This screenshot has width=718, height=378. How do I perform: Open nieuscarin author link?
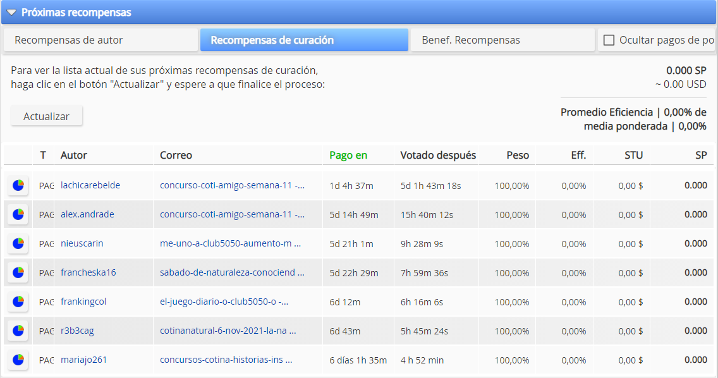pyautogui.click(x=82, y=243)
